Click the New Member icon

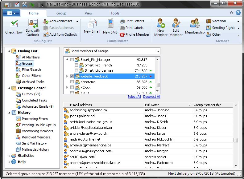161,23
